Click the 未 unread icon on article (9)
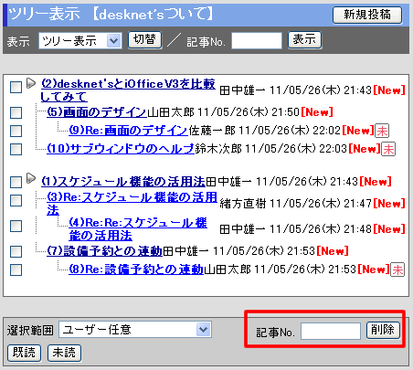The image size is (413, 370). click(382, 131)
